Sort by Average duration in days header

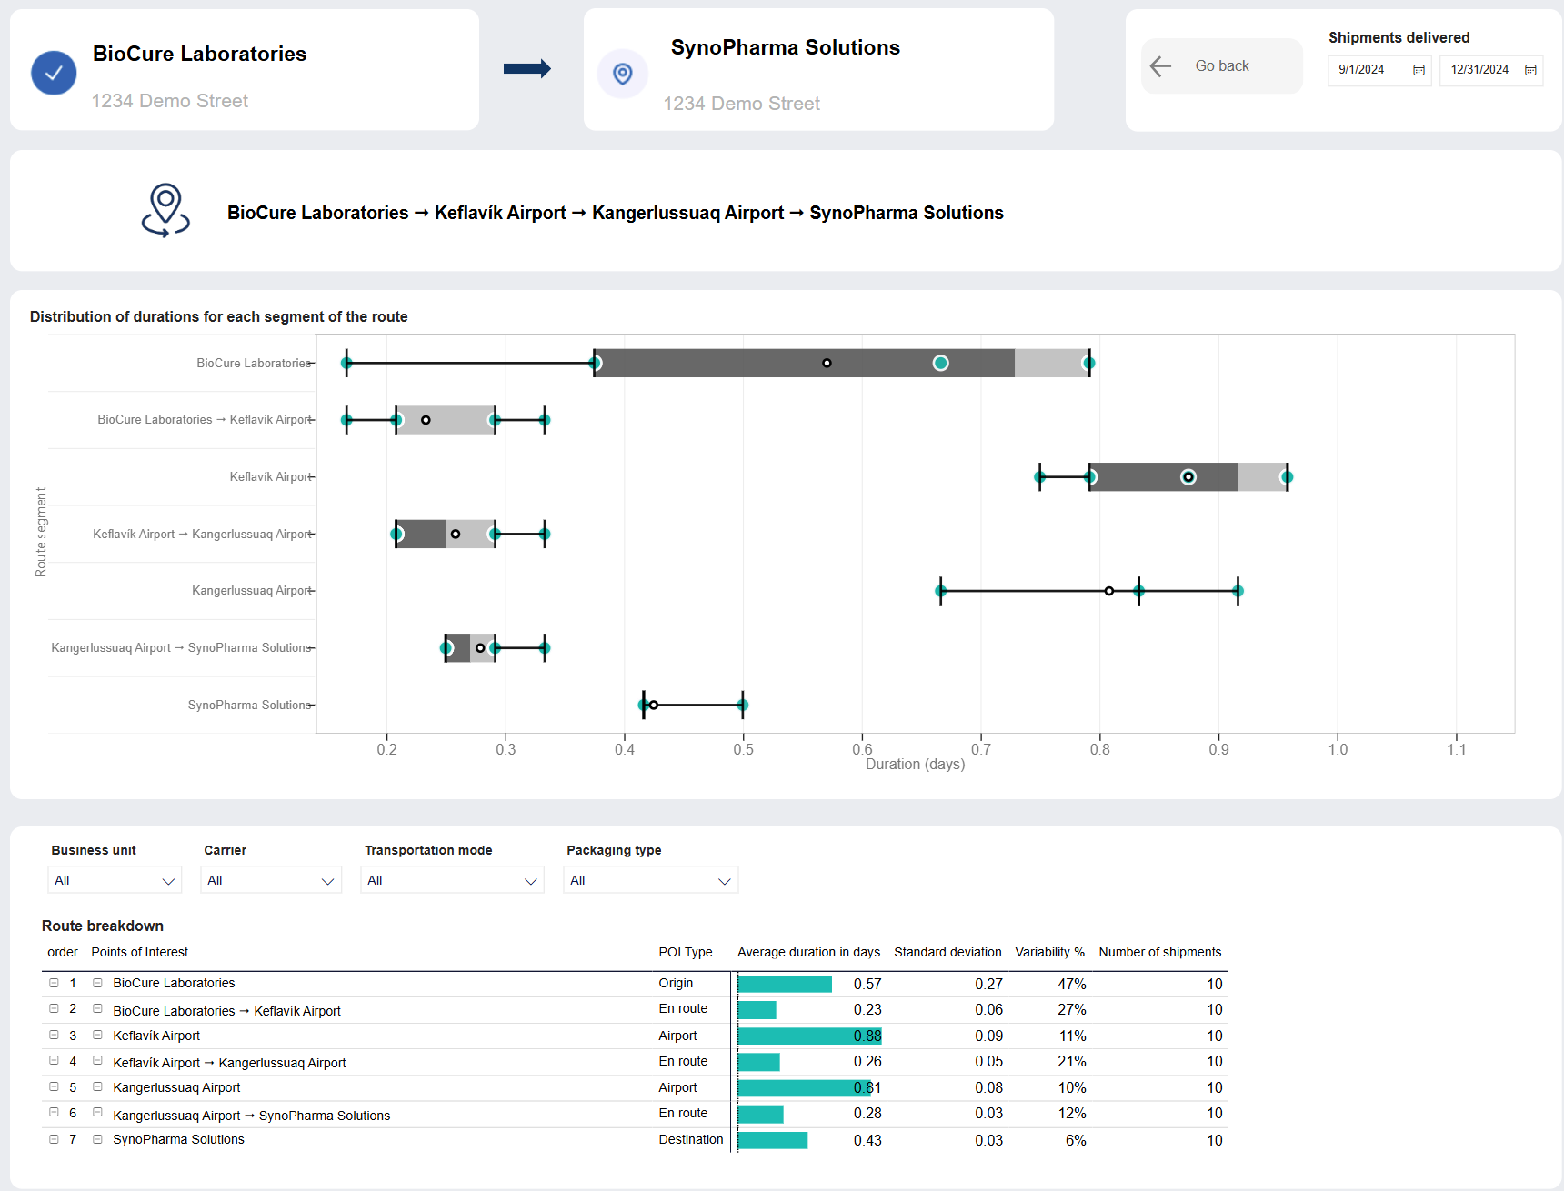click(x=808, y=952)
